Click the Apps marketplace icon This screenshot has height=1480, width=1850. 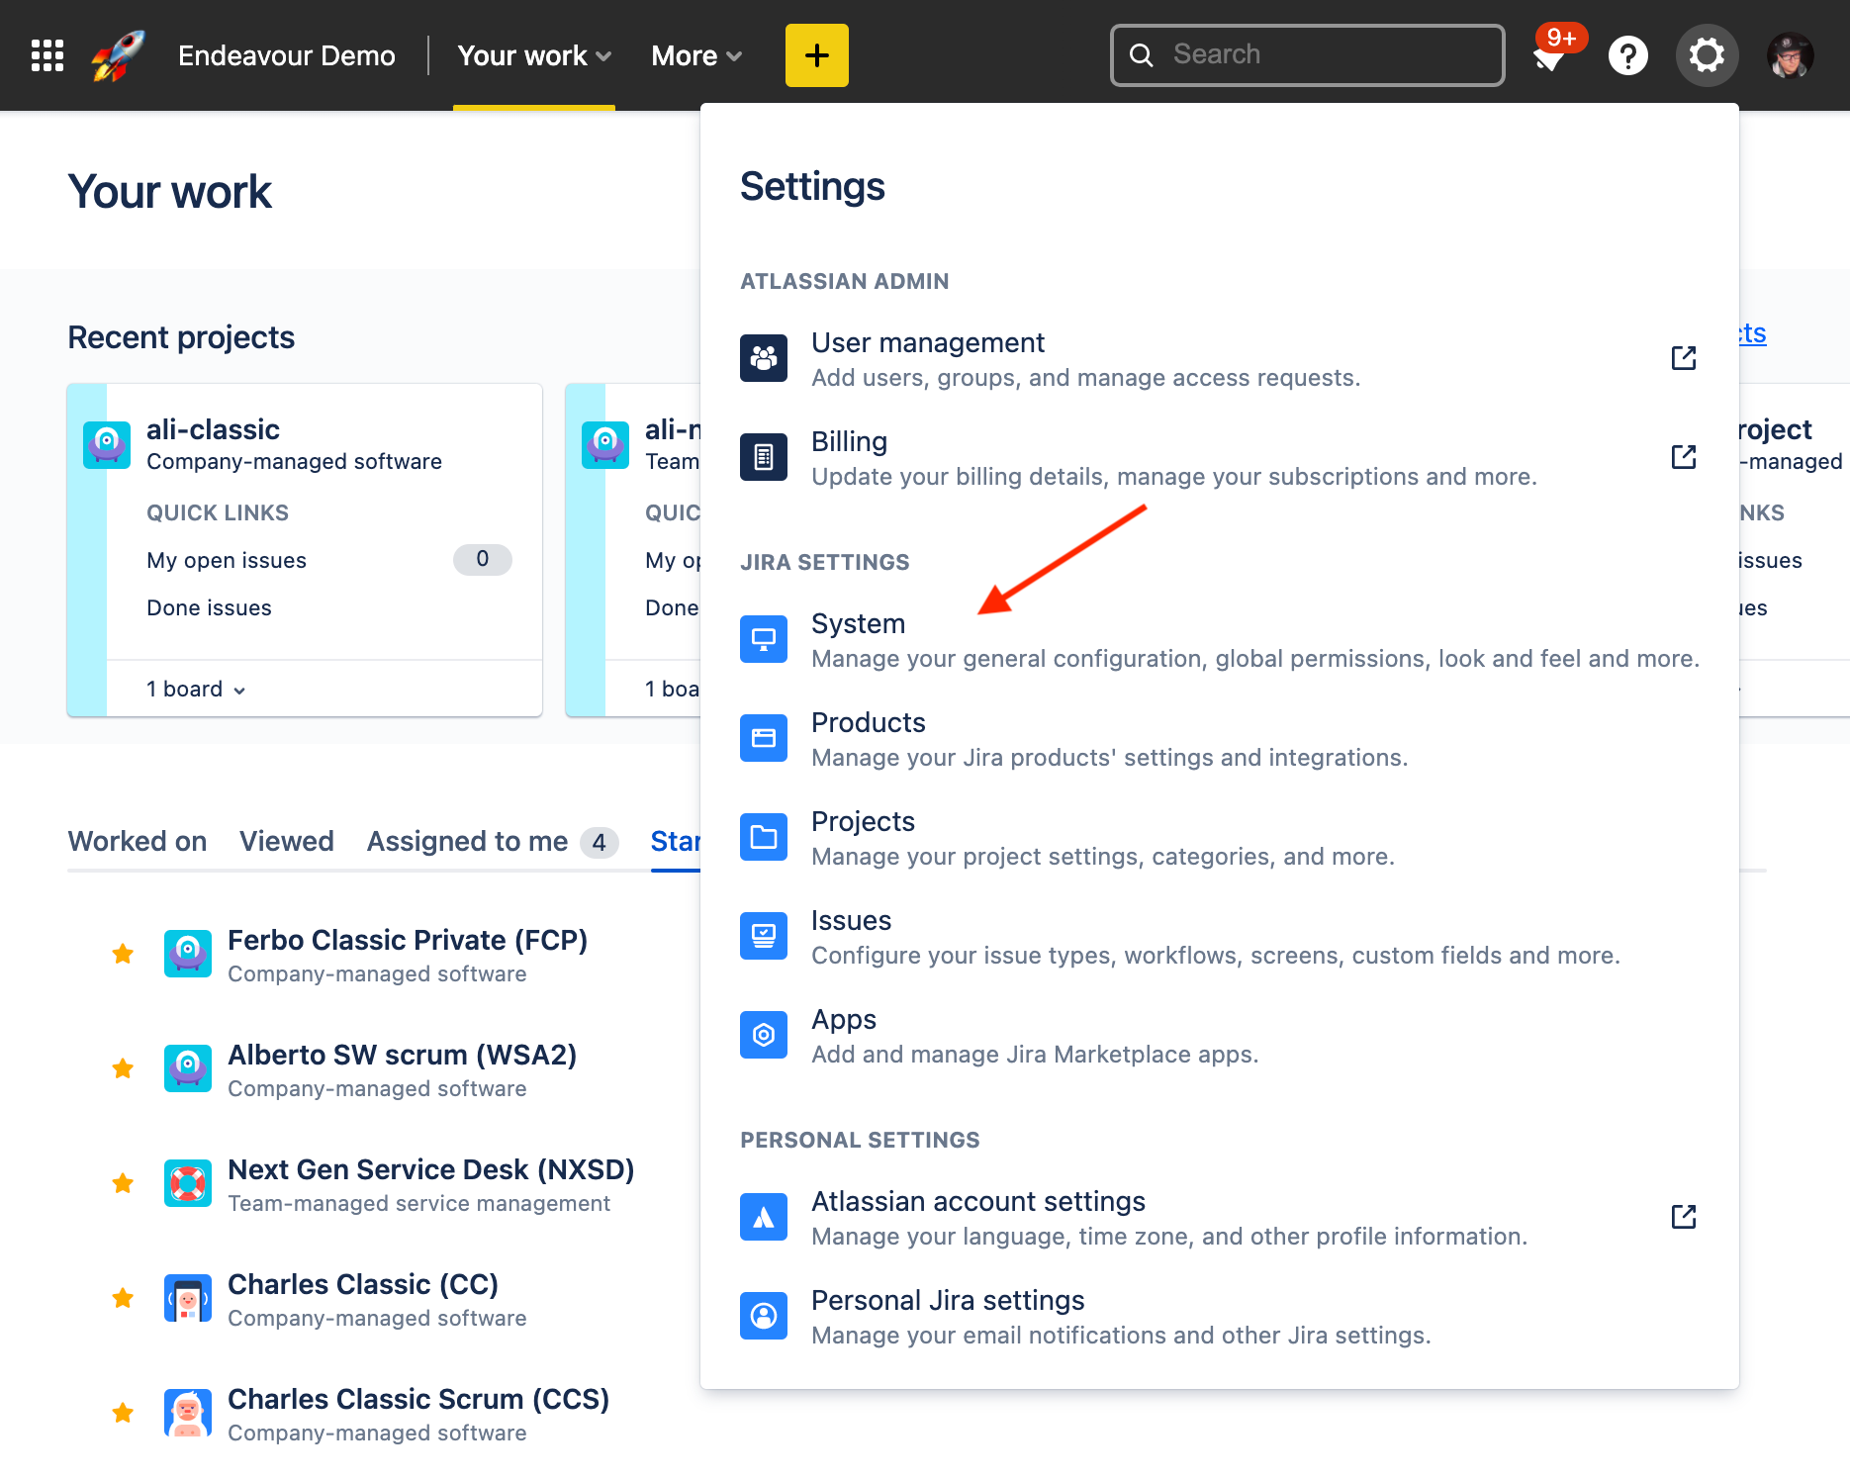click(763, 1035)
